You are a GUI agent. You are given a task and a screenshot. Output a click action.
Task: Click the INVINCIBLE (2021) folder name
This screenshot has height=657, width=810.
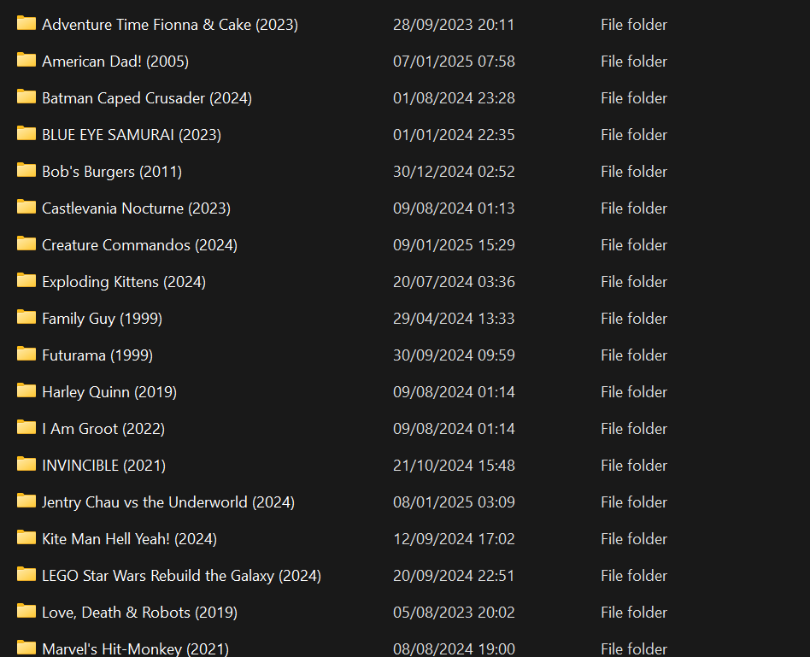(x=104, y=466)
